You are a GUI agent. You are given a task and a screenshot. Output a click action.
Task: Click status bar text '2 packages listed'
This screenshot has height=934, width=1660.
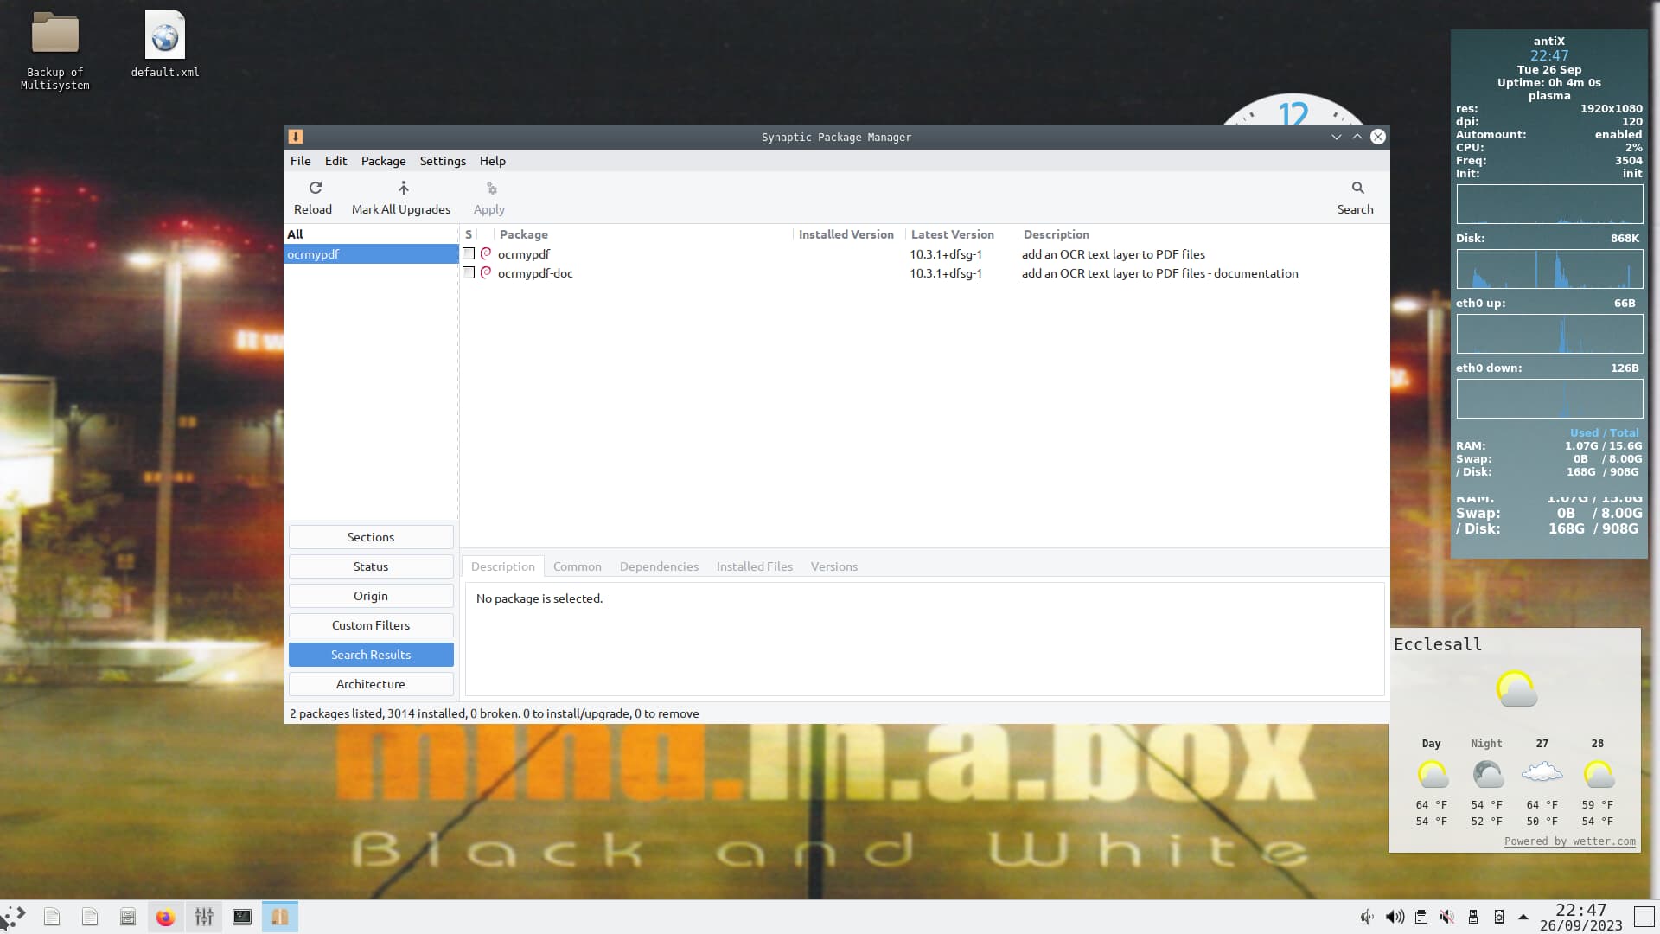click(x=336, y=713)
